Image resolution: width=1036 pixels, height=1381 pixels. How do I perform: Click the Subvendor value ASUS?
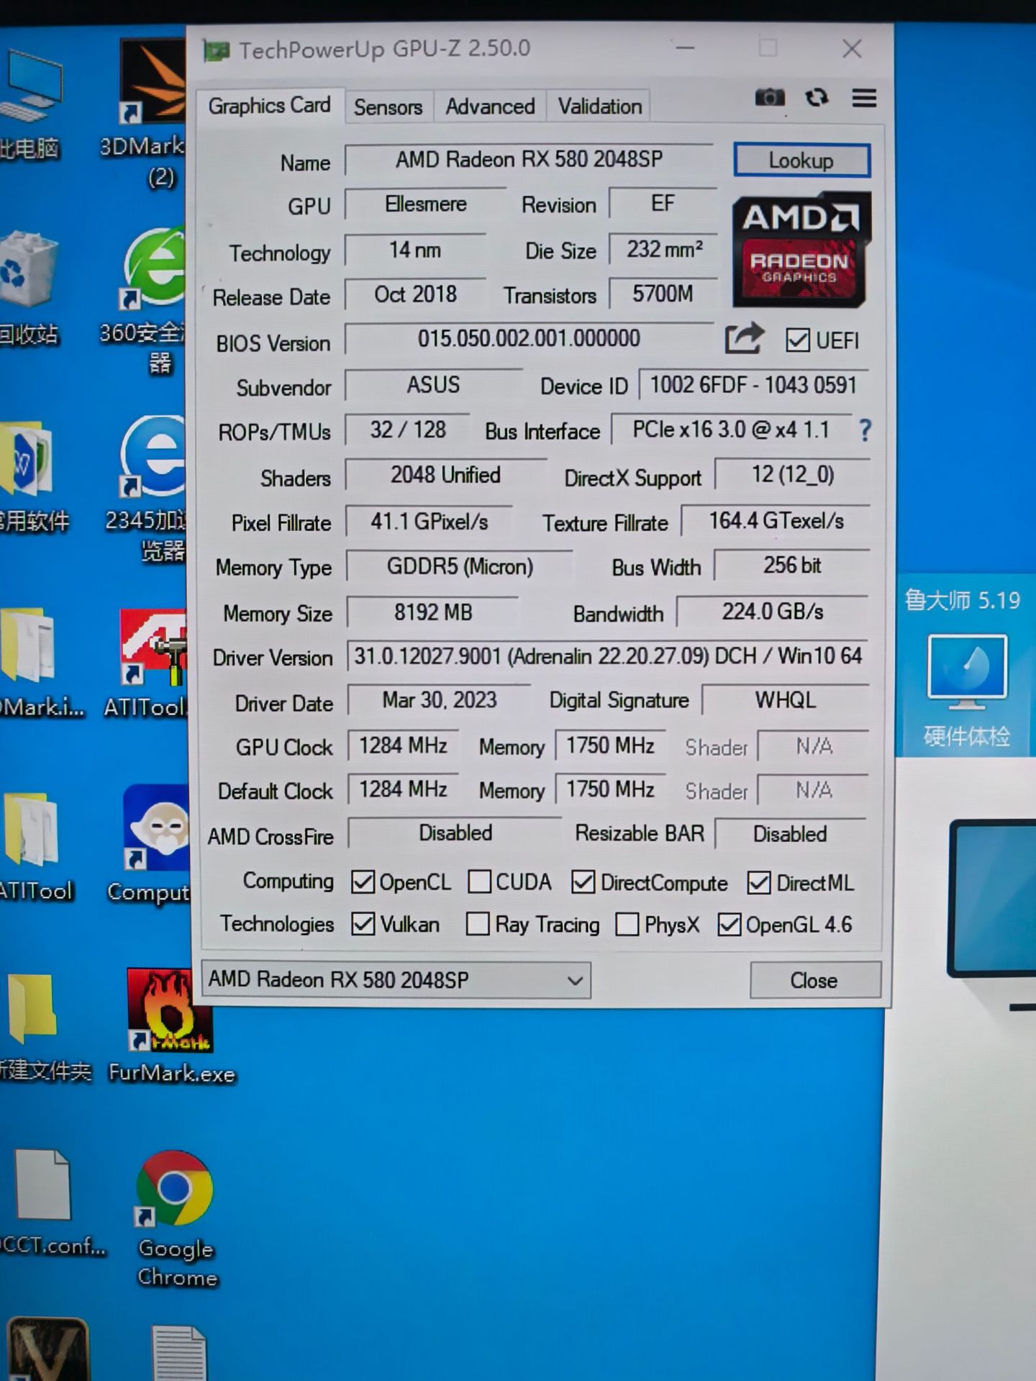(433, 384)
